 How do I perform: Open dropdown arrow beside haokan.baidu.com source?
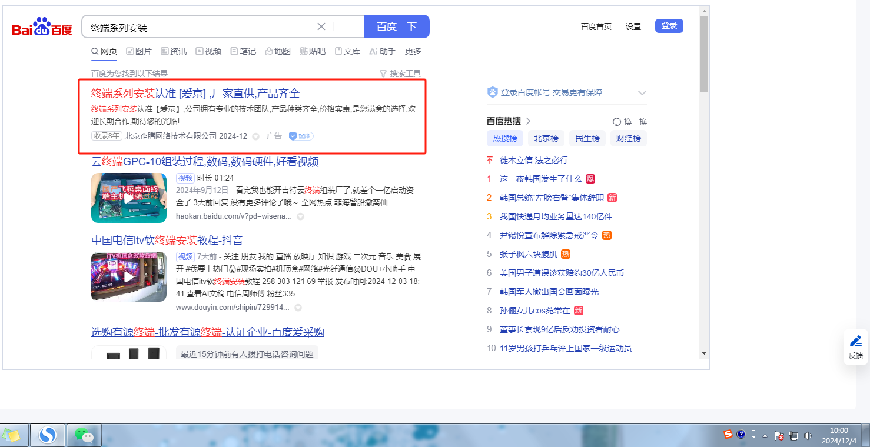pyautogui.click(x=300, y=216)
